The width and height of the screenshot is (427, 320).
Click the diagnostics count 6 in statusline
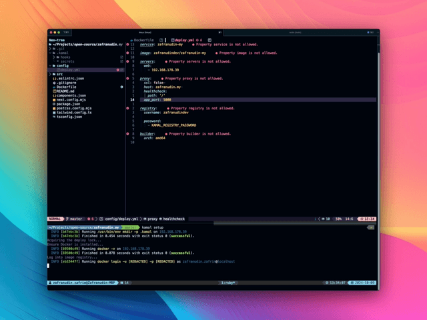[91, 219]
